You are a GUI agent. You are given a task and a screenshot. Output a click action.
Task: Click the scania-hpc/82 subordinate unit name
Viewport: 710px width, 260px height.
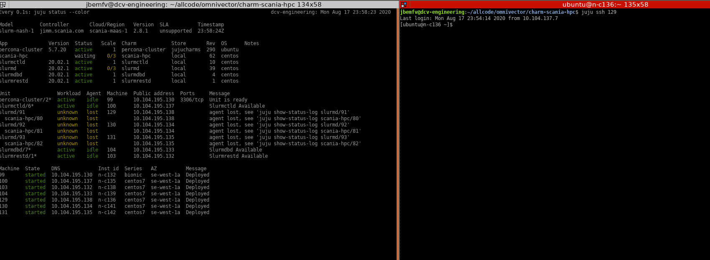coord(23,144)
